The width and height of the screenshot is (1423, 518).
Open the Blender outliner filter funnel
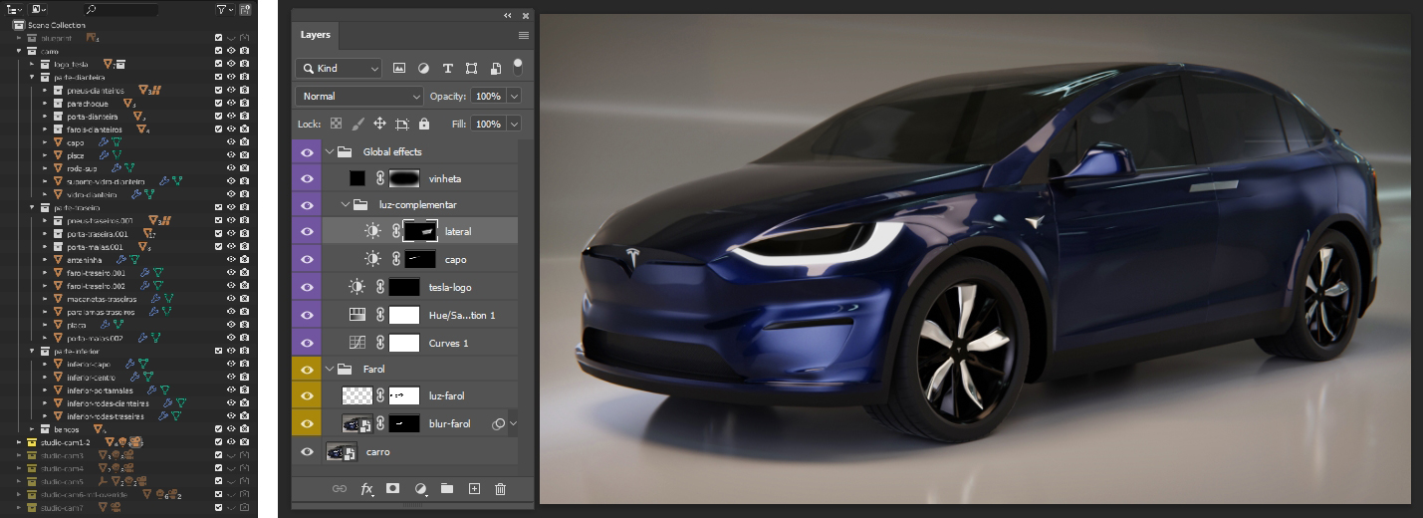pos(222,9)
